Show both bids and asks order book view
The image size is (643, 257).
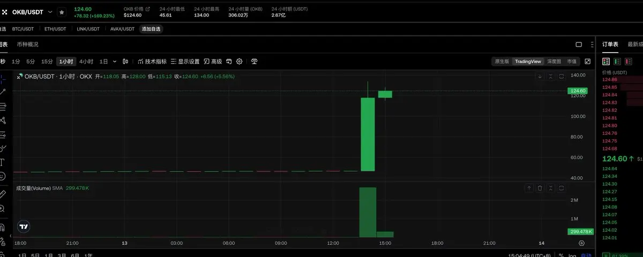pos(606,62)
